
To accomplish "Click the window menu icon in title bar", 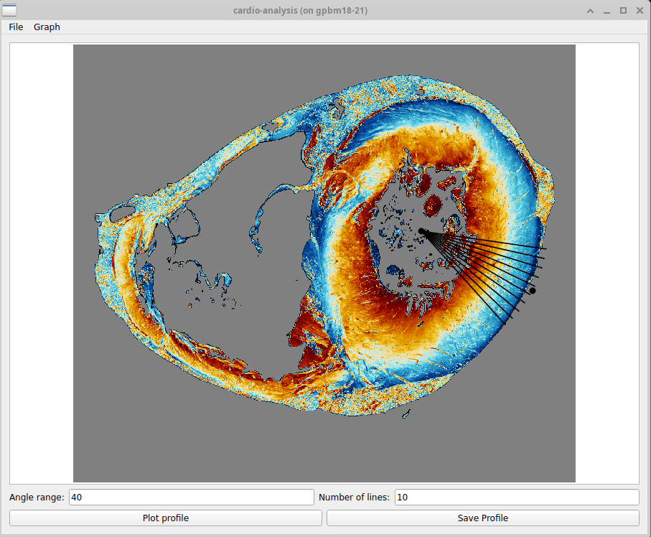I will [x=10, y=10].
